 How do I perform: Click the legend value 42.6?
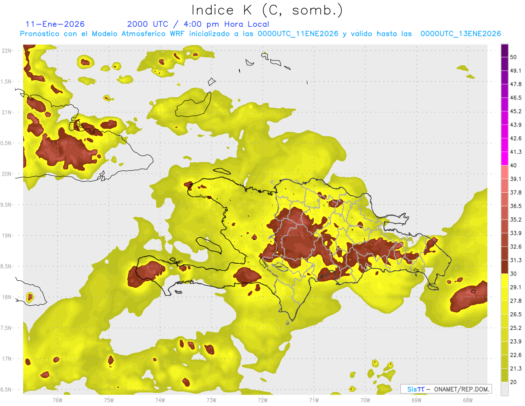(516, 138)
